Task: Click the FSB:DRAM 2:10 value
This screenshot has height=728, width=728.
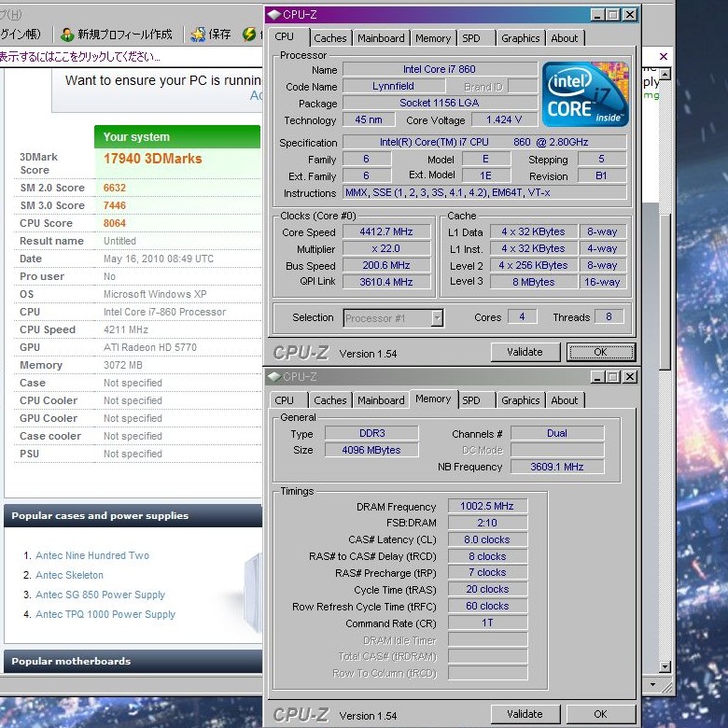Action: 487,523
